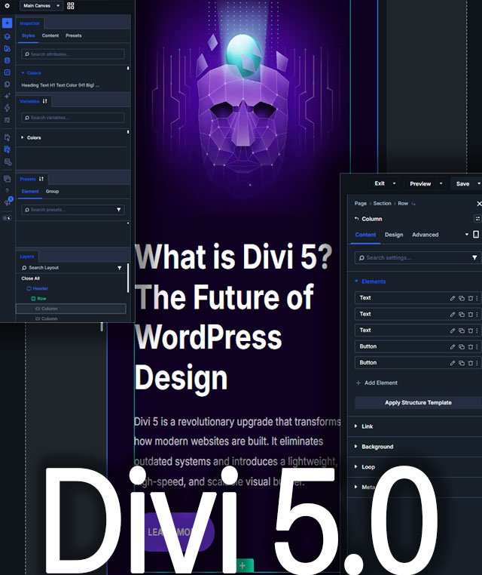Click the green plus at canvas bottom
The image size is (482, 575).
point(243,565)
